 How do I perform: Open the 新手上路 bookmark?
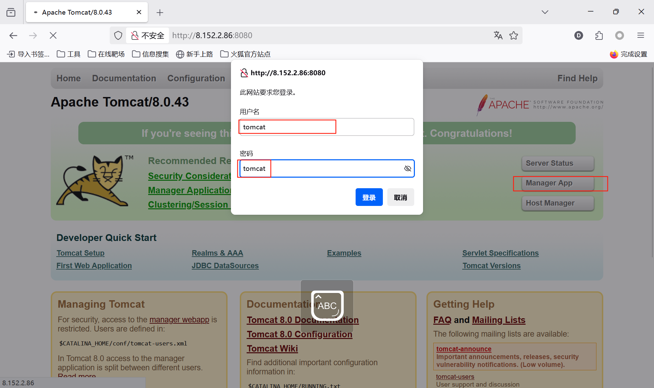point(194,54)
